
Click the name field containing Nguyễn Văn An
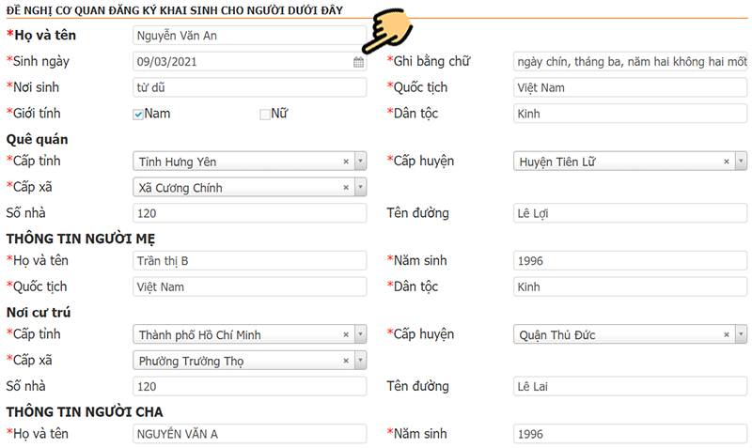pyautogui.click(x=249, y=37)
